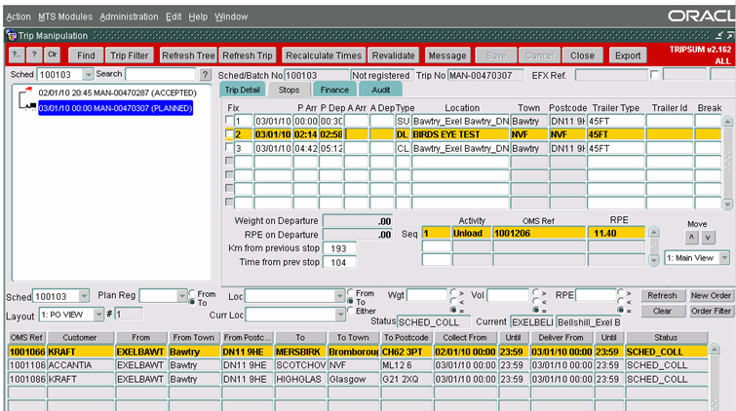Click the truck icon of the planned trip
Image resolution: width=736 pixels, height=411 pixels.
point(31,106)
